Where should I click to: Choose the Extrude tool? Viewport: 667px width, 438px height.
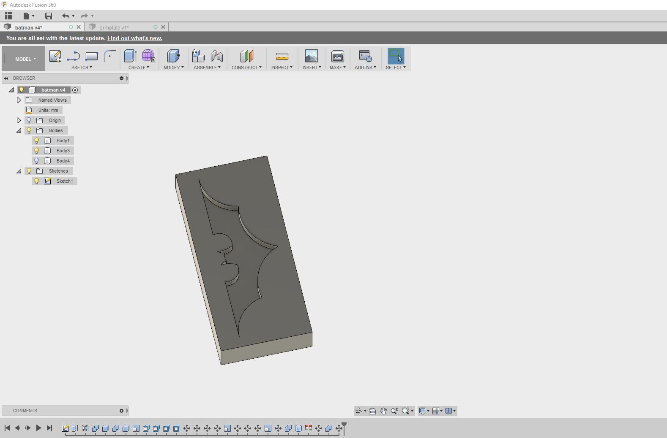coord(130,56)
